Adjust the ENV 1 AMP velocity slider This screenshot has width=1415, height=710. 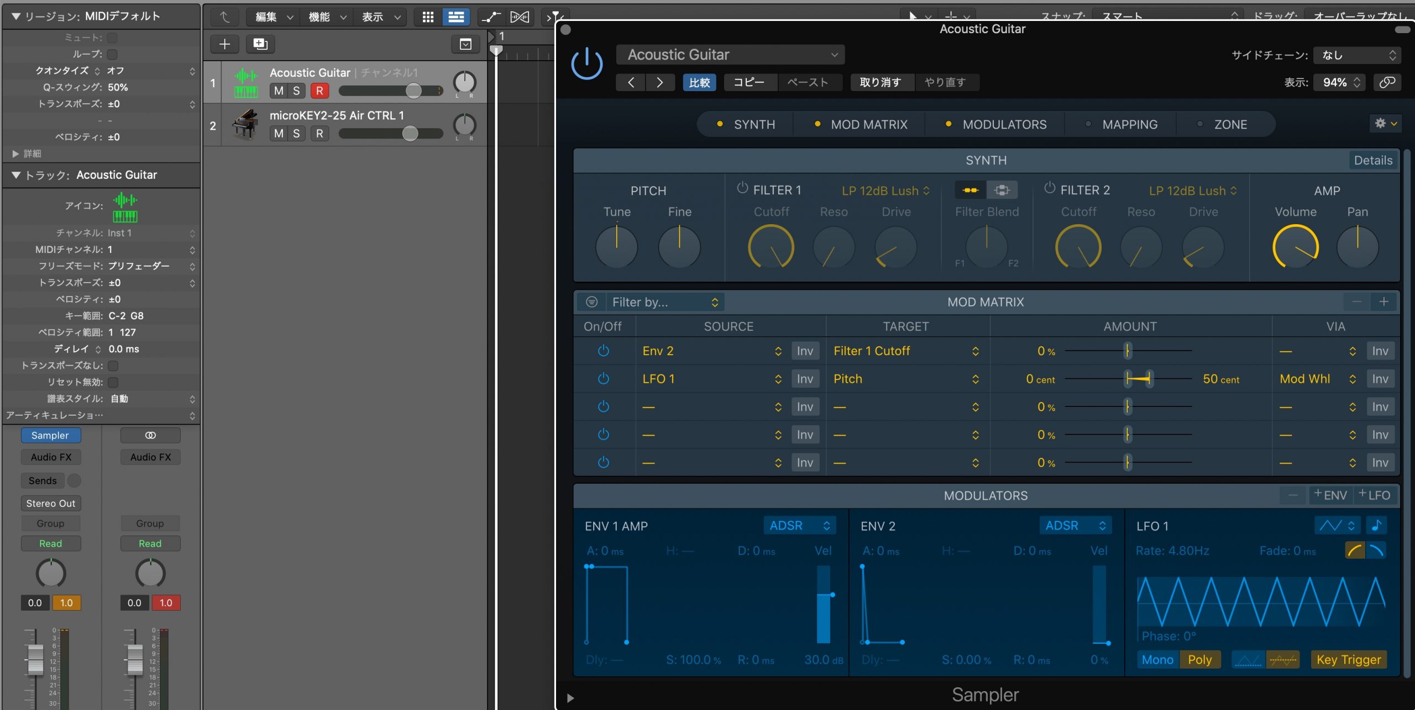(x=824, y=604)
